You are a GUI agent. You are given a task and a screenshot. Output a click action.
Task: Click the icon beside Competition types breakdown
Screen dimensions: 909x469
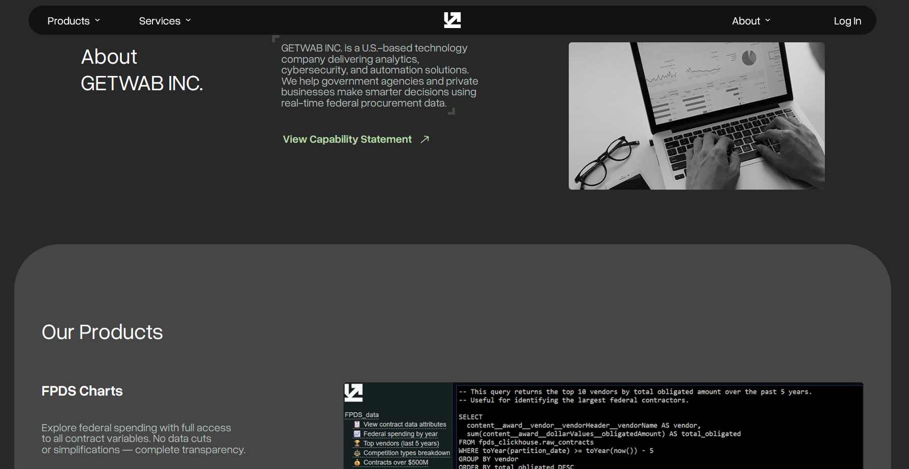click(357, 453)
